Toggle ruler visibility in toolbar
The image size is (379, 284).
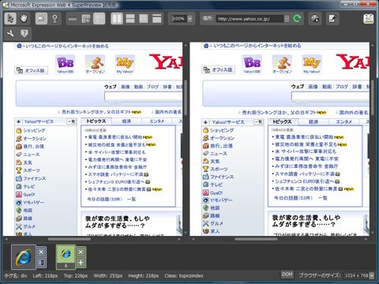(73, 19)
